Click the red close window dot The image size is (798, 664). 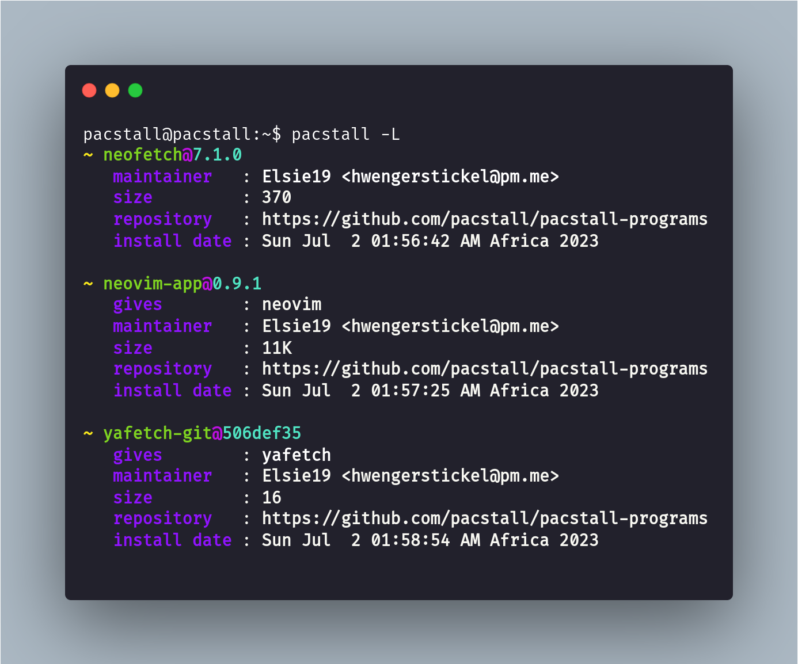click(89, 90)
